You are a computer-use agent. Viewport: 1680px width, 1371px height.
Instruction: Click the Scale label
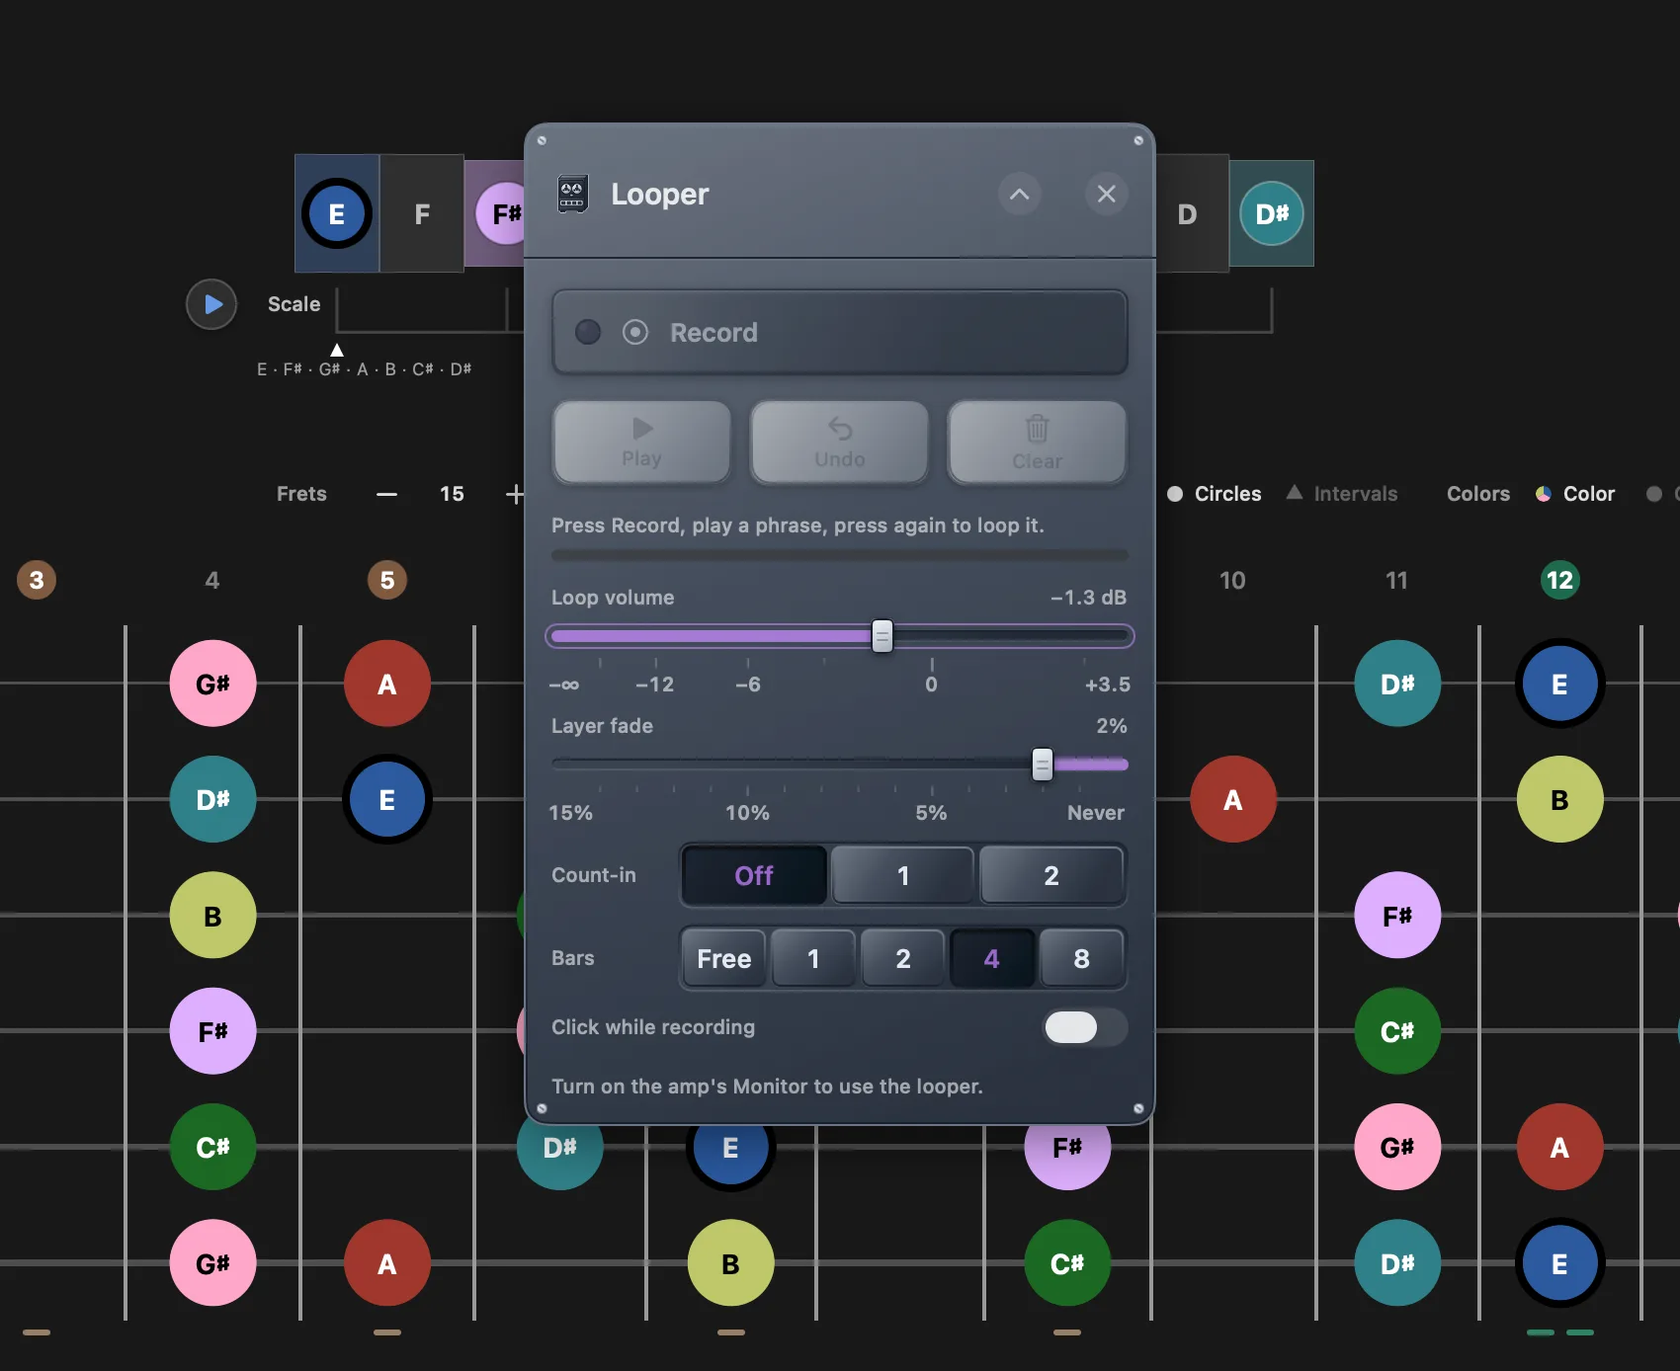coord(294,304)
